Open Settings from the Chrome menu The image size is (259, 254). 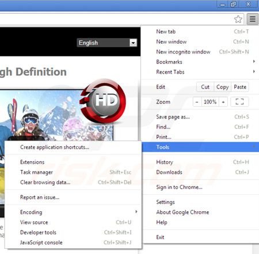(x=200, y=202)
